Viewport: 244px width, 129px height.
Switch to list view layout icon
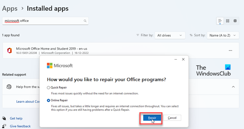point(220,21)
